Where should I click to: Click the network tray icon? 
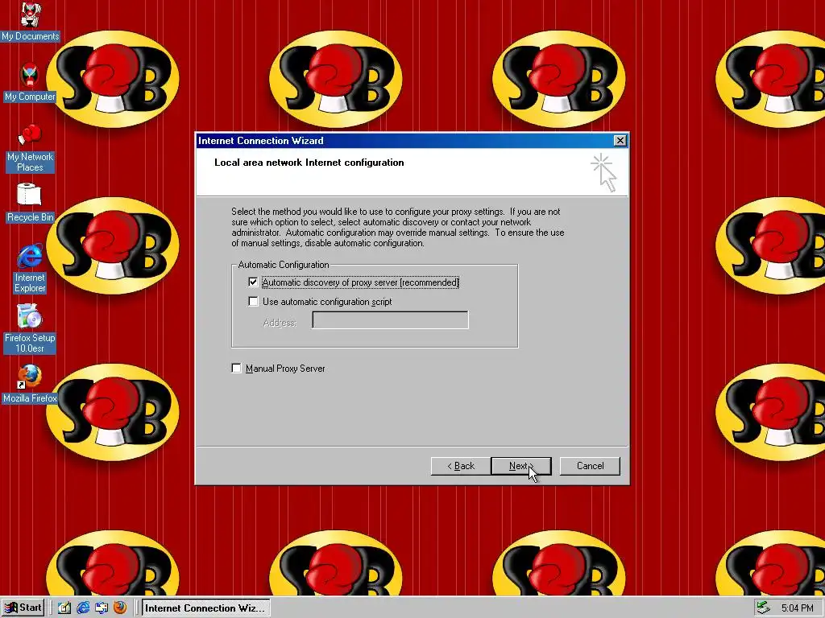(762, 608)
